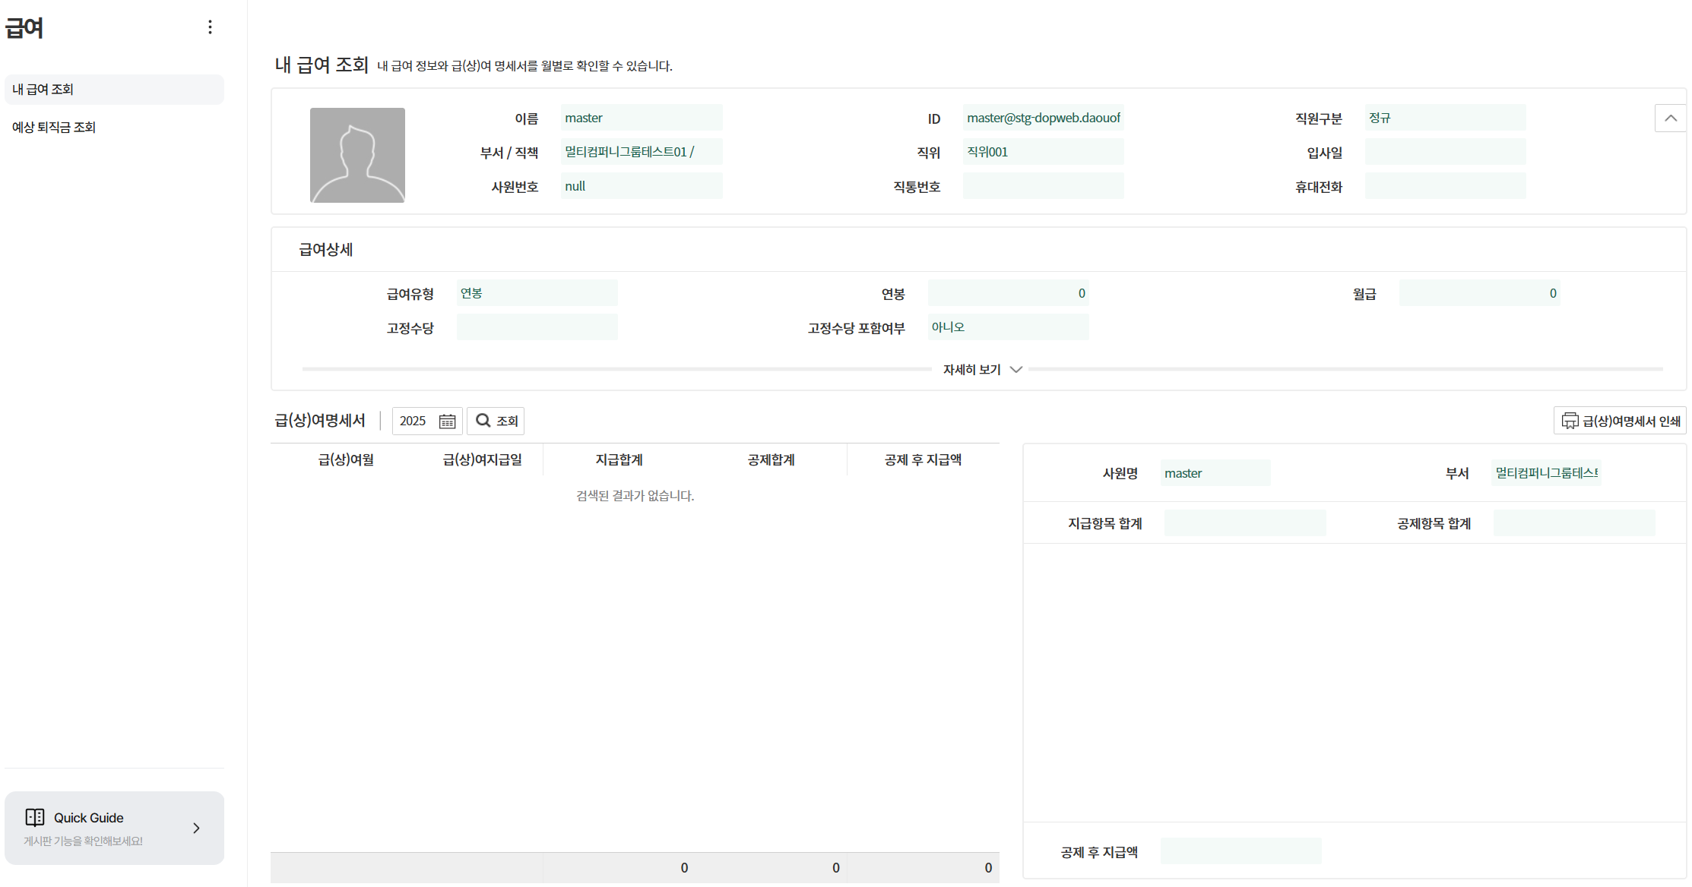Collapse the profile panel with up chevron

(1670, 118)
